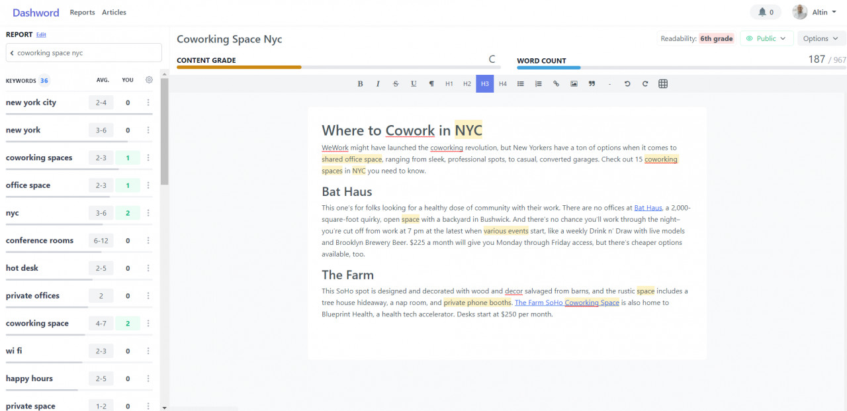Open options menu for 'private offices' keyword
Viewport: 847px width, 411px height.
point(148,296)
